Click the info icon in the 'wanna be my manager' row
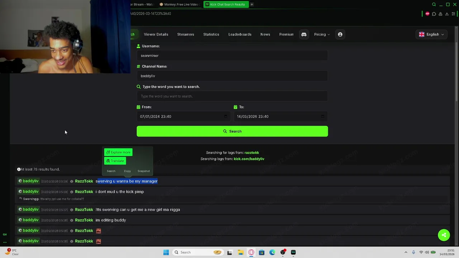This screenshot has width=459, height=258. tap(72, 181)
